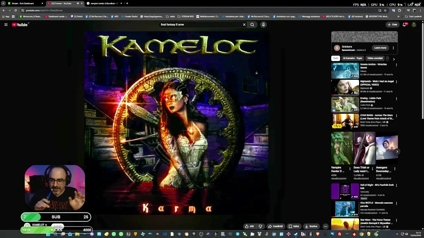Viewport: 424px width, 238px height.
Task: Mute the Forever YouTube tab audio icon
Action: [78, 3]
